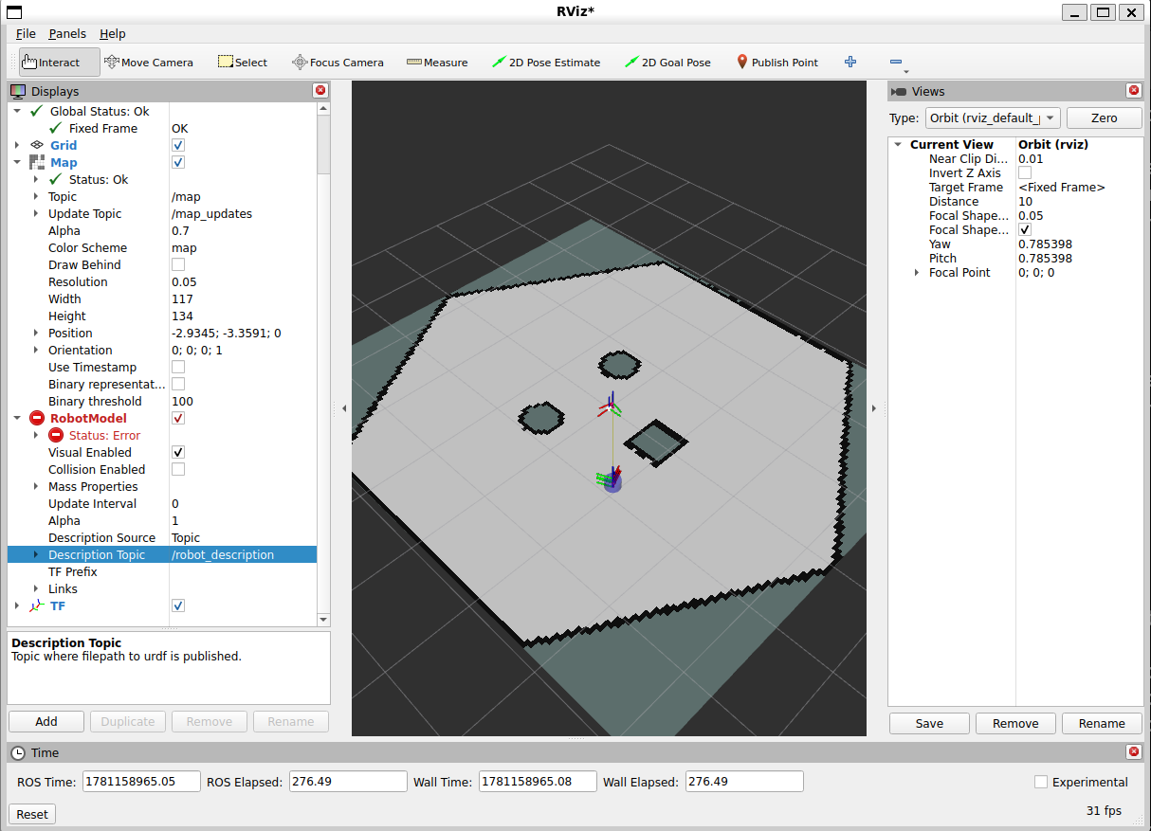Click the blue minus remove-tool icon

click(896, 63)
